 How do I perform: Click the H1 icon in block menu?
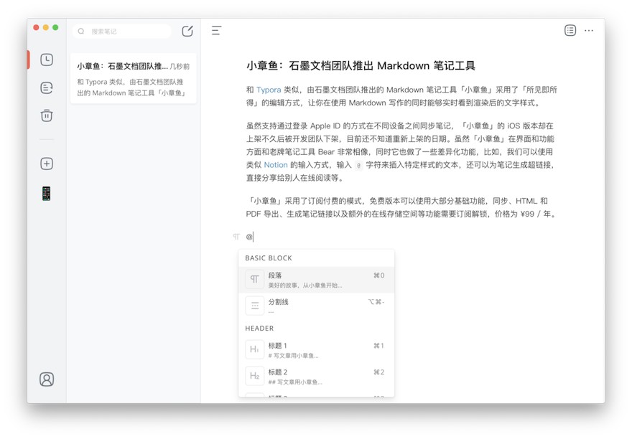click(x=255, y=349)
